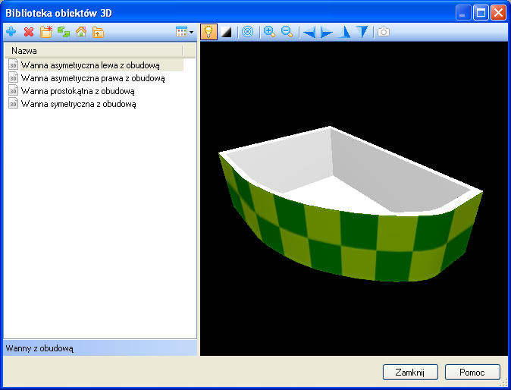Screen dimensions: 511x390
Task: Select Wanna asymetryczna prawa z obudową
Action: [x=92, y=77]
